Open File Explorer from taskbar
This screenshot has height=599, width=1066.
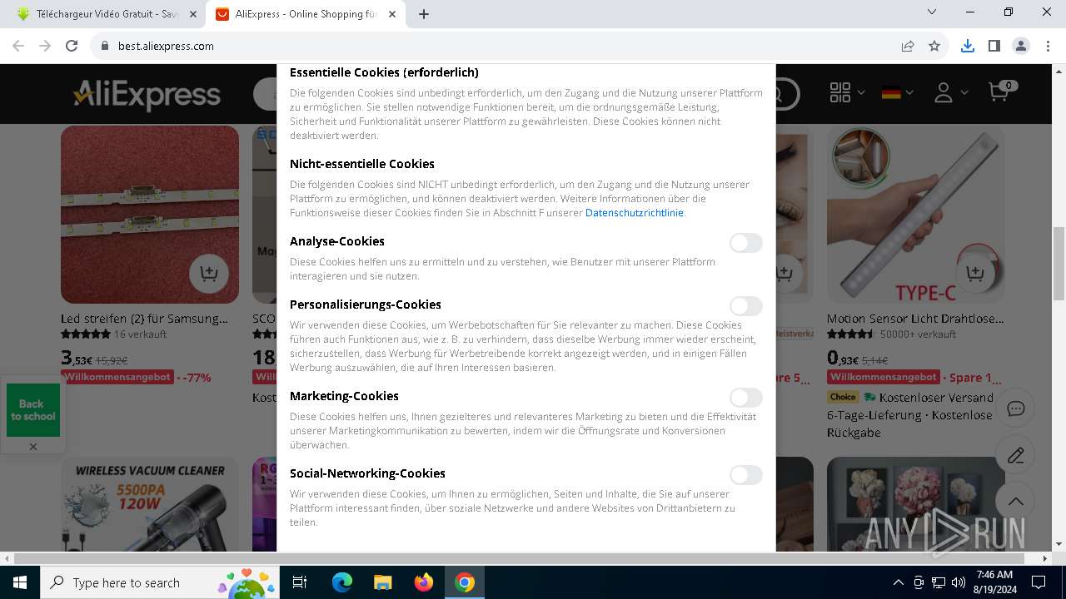click(x=382, y=582)
